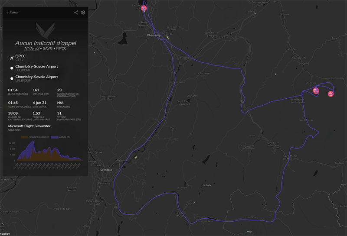
Task: Select the pink marker at Le Bourget-du-Lac
Action: point(144,8)
